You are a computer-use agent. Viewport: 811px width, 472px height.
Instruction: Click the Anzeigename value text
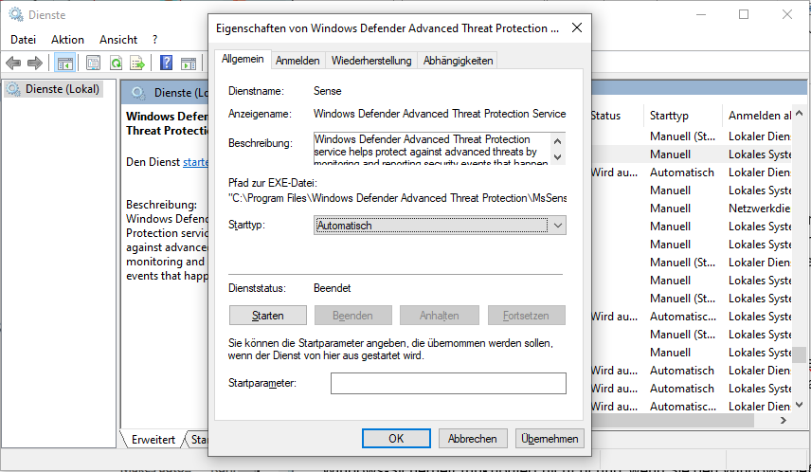pyautogui.click(x=440, y=114)
